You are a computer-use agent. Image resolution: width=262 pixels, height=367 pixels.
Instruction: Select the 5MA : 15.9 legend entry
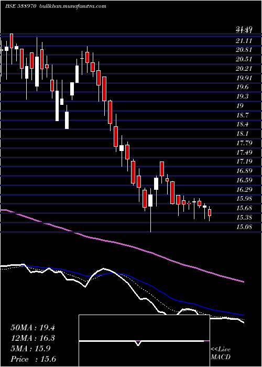click(30, 349)
